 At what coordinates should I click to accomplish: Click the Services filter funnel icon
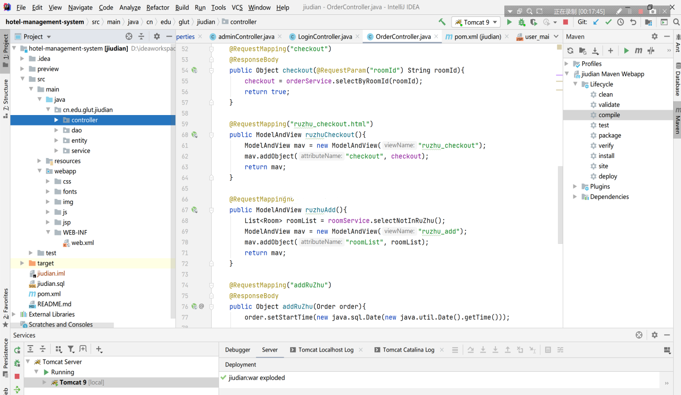[x=71, y=349]
